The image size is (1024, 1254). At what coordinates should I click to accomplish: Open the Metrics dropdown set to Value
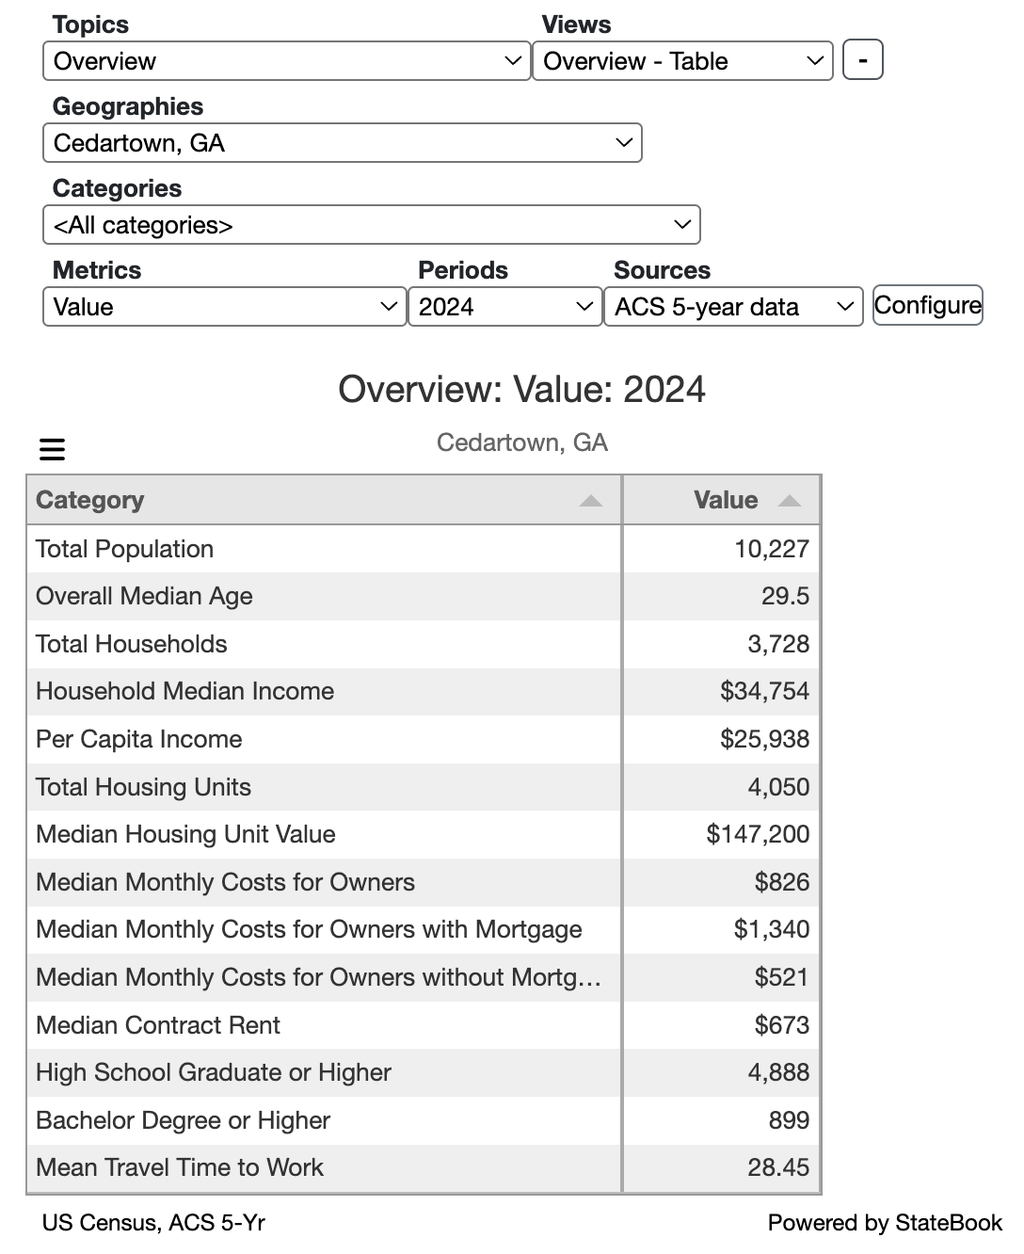[x=224, y=307]
